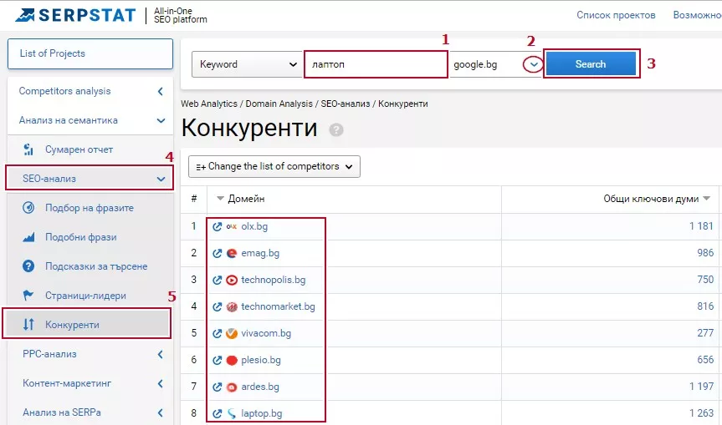Screen dimensions: 722x425
Task: Expand the Анализ на SERPa section chevron
Action: (x=161, y=412)
